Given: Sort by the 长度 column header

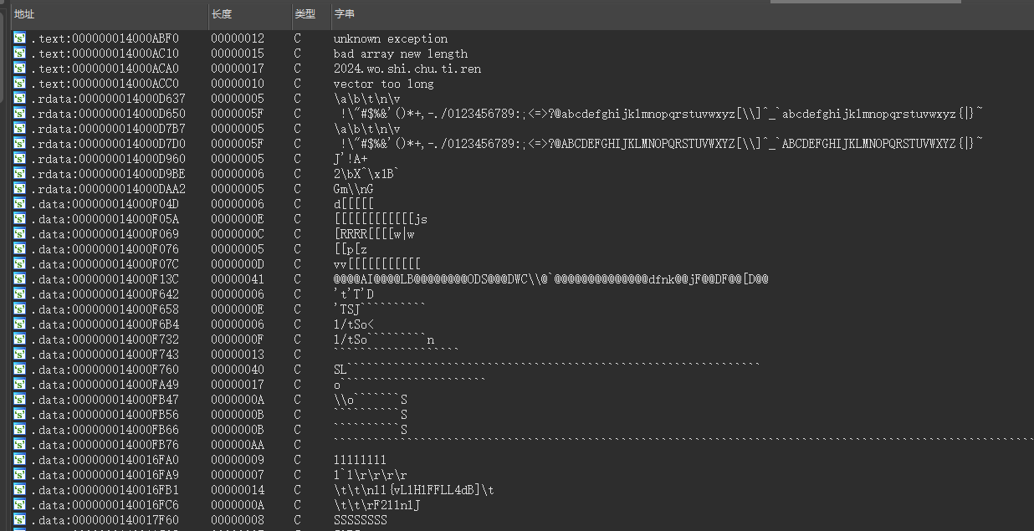Looking at the screenshot, I should [x=222, y=14].
